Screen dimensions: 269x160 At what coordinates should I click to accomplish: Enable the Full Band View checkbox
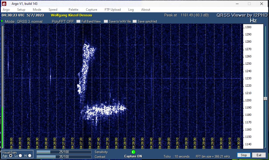click(78, 21)
